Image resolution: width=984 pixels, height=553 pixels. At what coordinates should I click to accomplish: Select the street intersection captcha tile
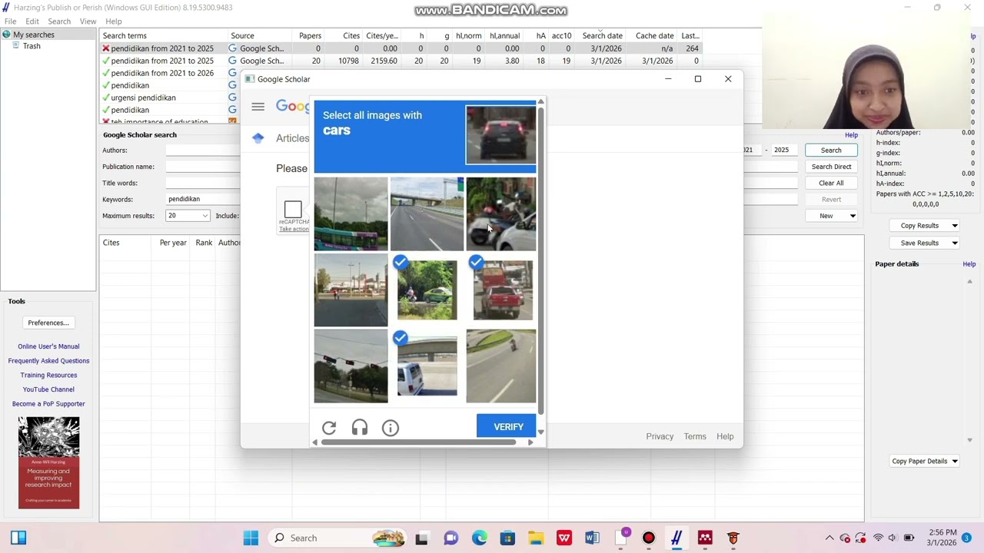pos(351,290)
